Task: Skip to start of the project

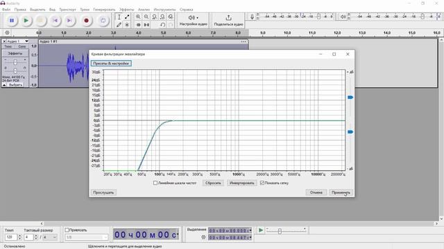Action: [55, 20]
